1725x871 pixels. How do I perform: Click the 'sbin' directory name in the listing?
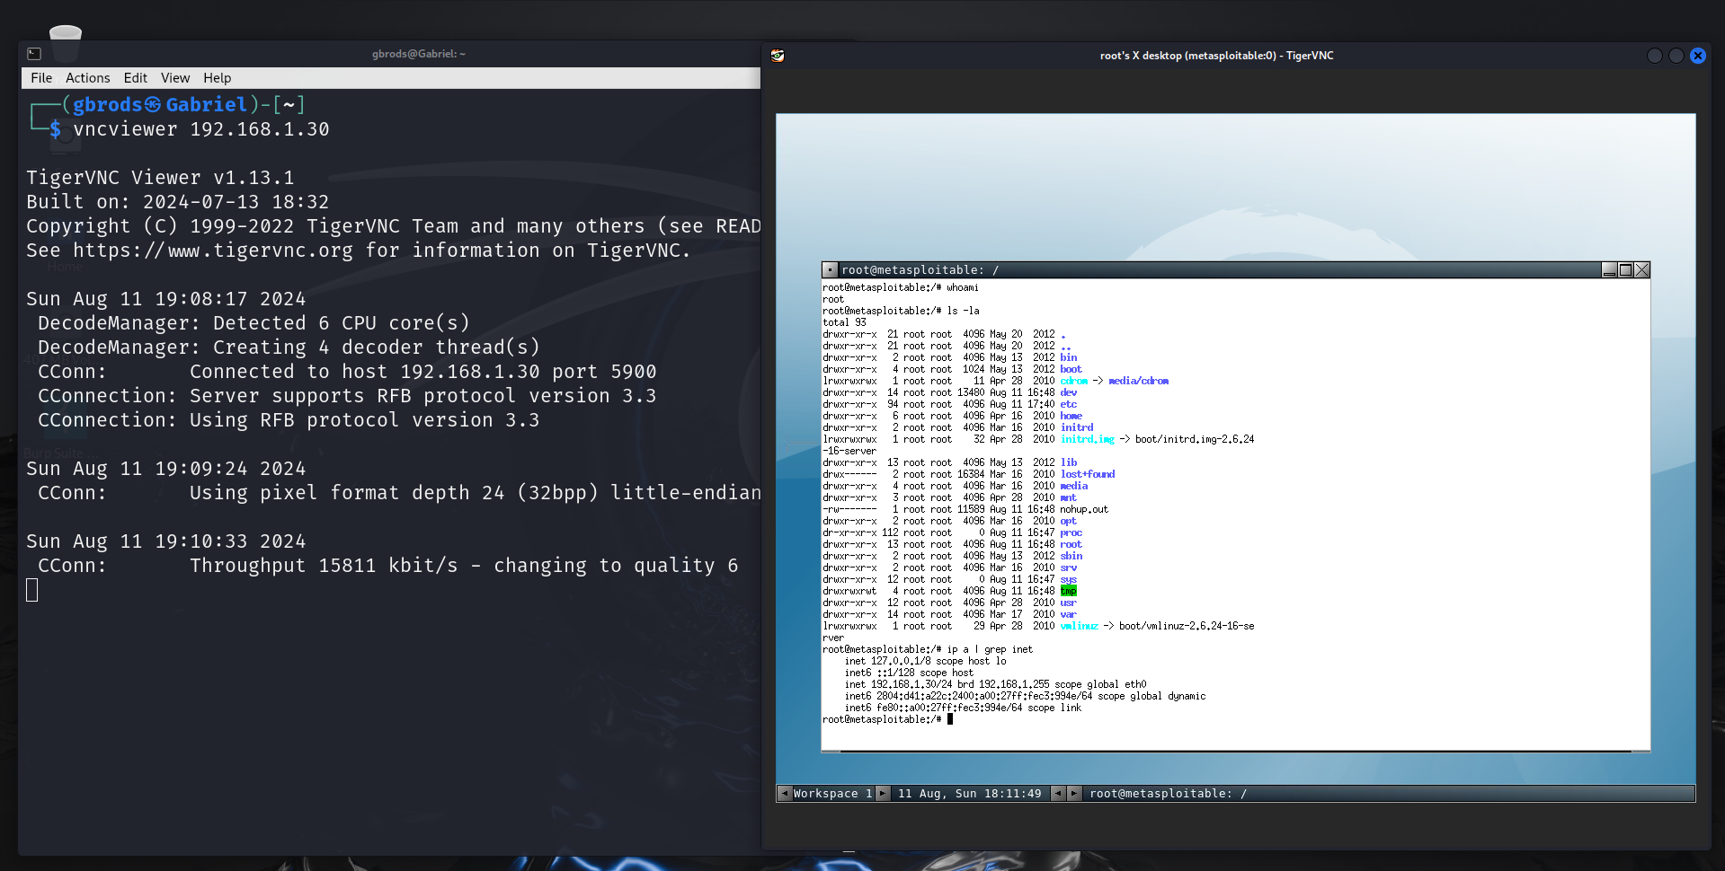click(x=1071, y=556)
